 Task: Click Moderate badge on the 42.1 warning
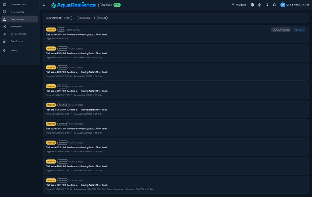pyautogui.click(x=51, y=180)
